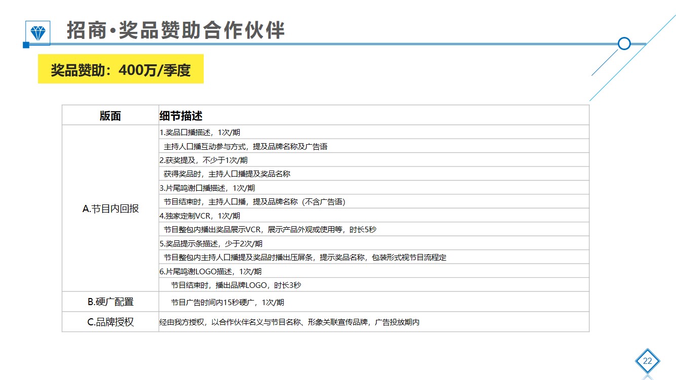Select row 5.奖品提示条描述，少于2次/期

pyautogui.click(x=374, y=243)
